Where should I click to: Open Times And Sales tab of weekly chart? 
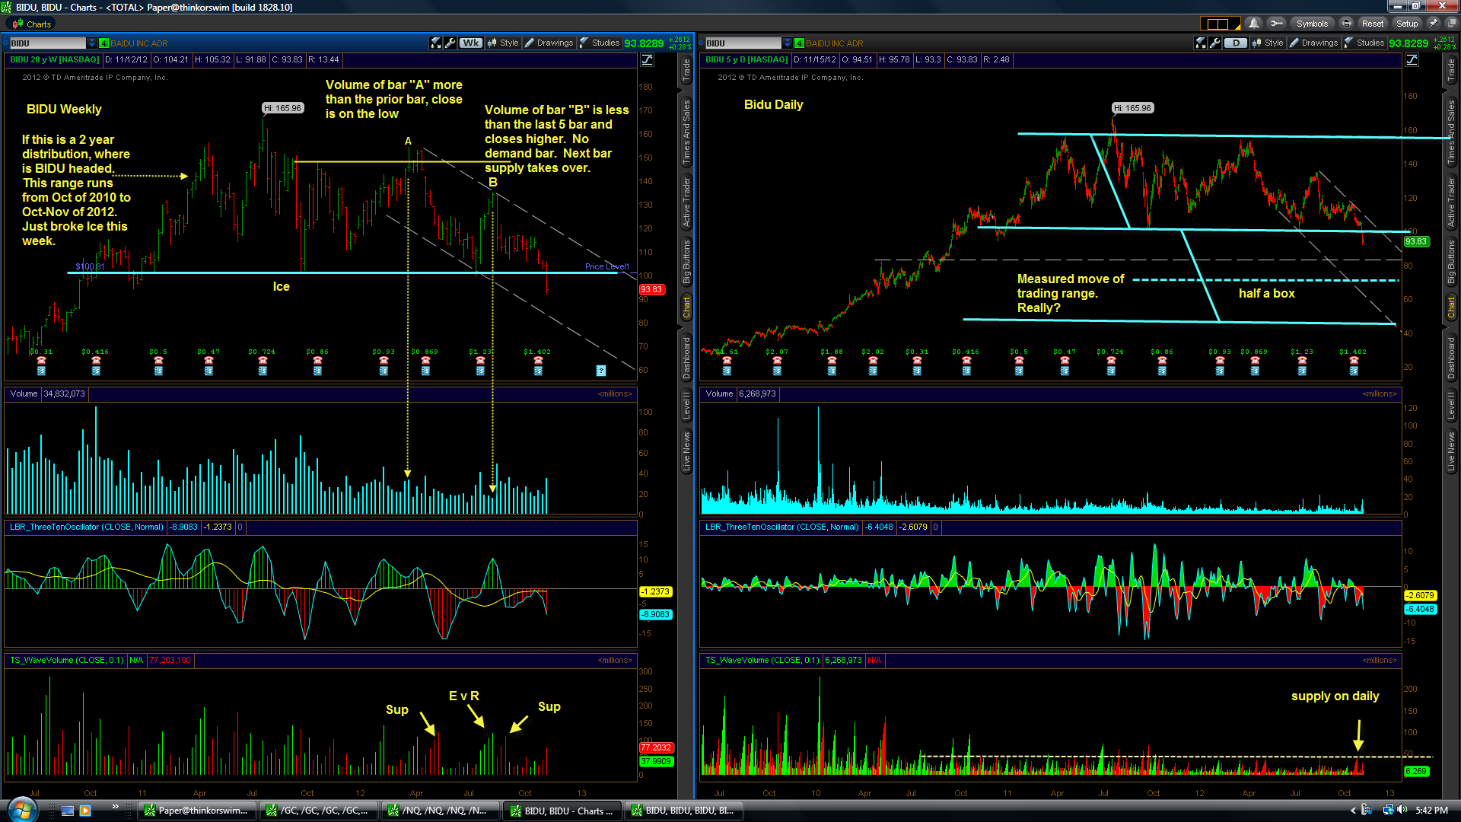pos(686,132)
